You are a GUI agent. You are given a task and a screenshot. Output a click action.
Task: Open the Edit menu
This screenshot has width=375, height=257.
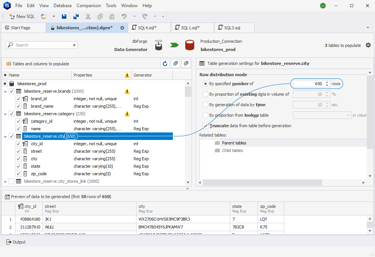[31, 6]
